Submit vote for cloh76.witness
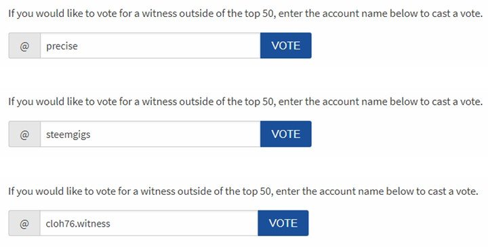 [283, 223]
